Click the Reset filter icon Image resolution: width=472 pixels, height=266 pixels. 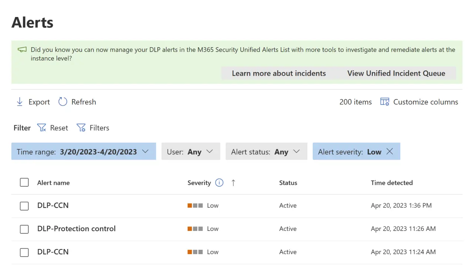[42, 127]
